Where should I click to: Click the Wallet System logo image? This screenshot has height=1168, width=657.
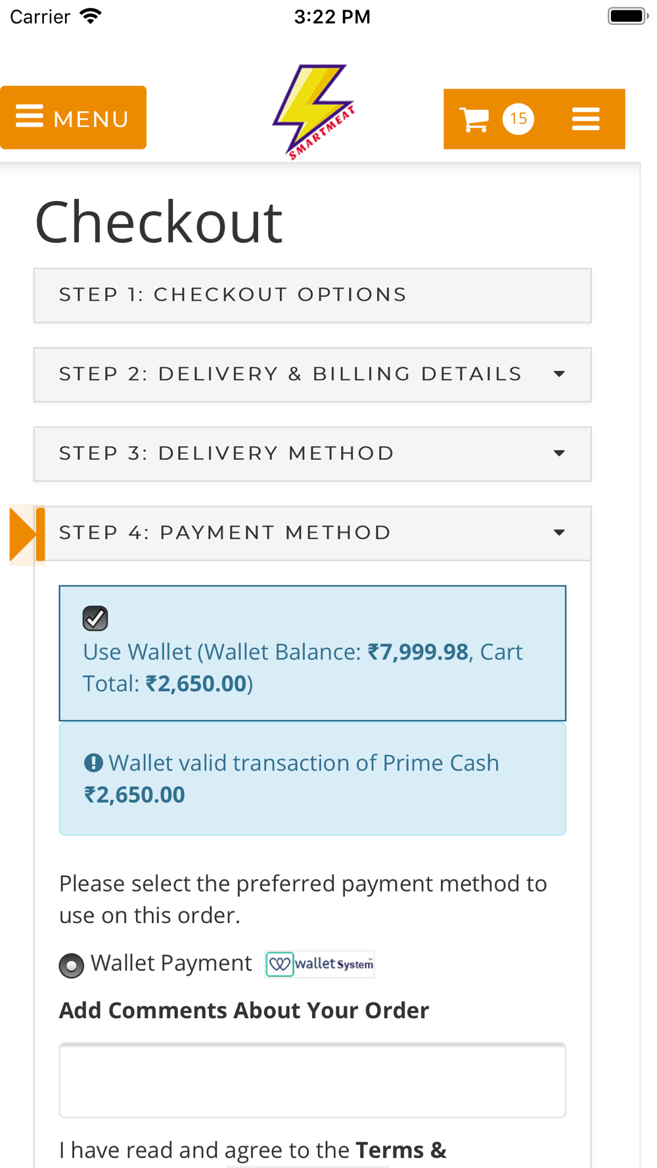click(x=319, y=964)
